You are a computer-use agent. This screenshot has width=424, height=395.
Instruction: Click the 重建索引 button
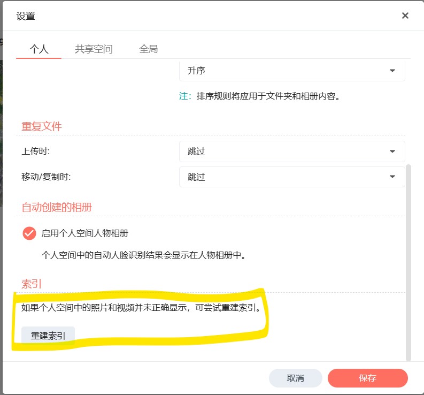tap(48, 336)
